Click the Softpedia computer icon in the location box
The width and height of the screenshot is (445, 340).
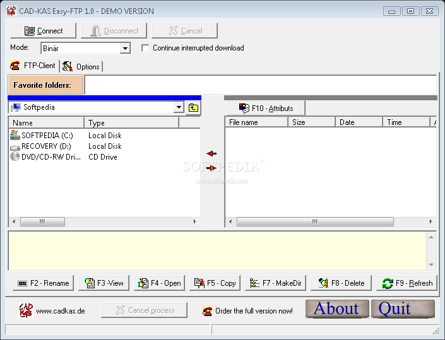[16, 107]
